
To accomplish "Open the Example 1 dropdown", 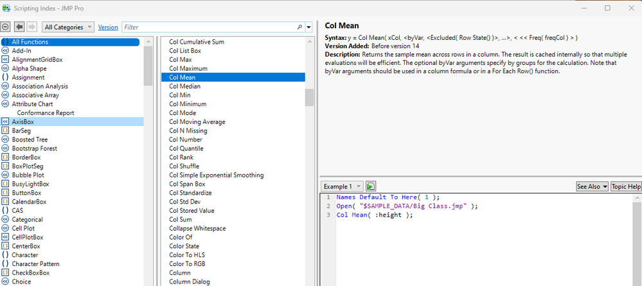I will pyautogui.click(x=342, y=186).
